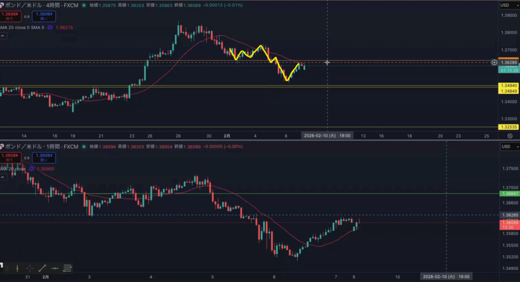Click the bottom chart market status dot

83,147
